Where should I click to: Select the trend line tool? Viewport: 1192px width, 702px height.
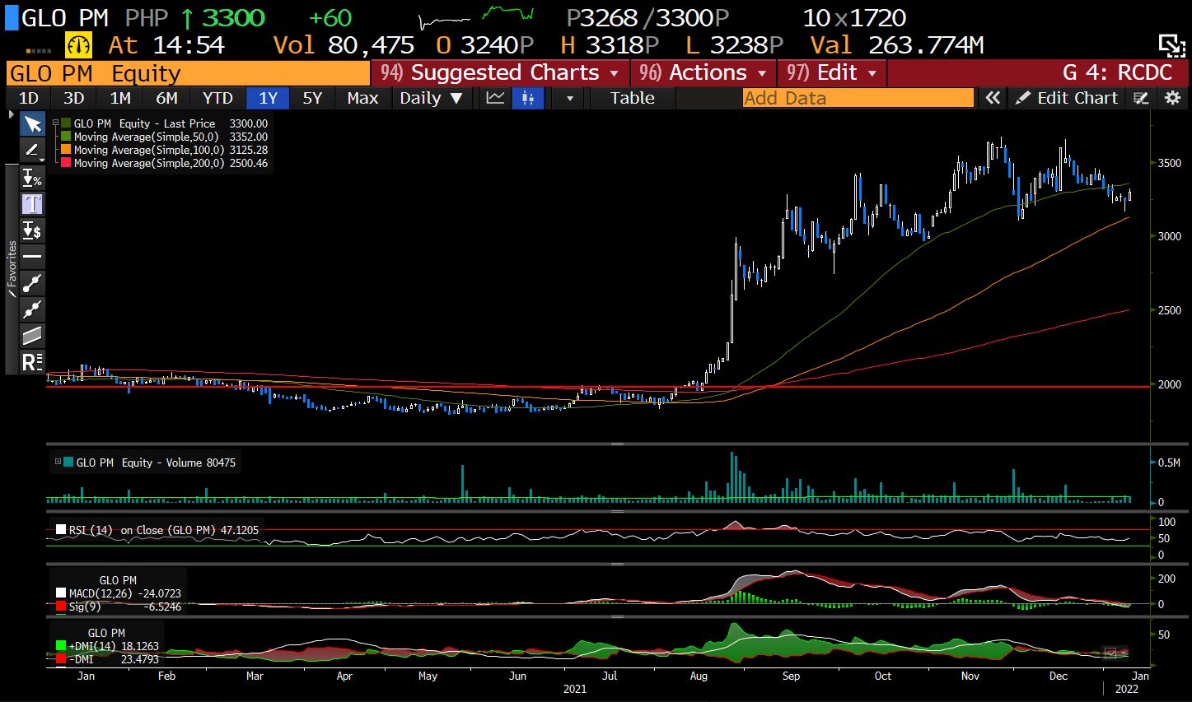[x=32, y=282]
